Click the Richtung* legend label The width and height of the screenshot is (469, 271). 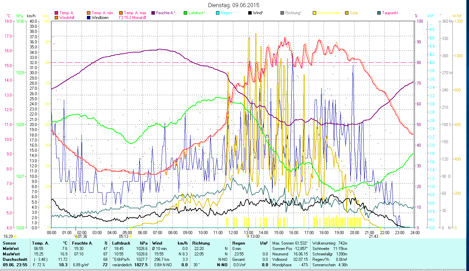293,13
